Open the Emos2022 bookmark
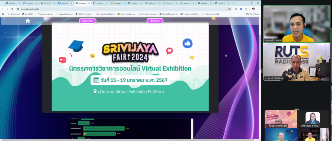Viewport: 332px width, 141px height. pyautogui.click(x=28, y=14)
